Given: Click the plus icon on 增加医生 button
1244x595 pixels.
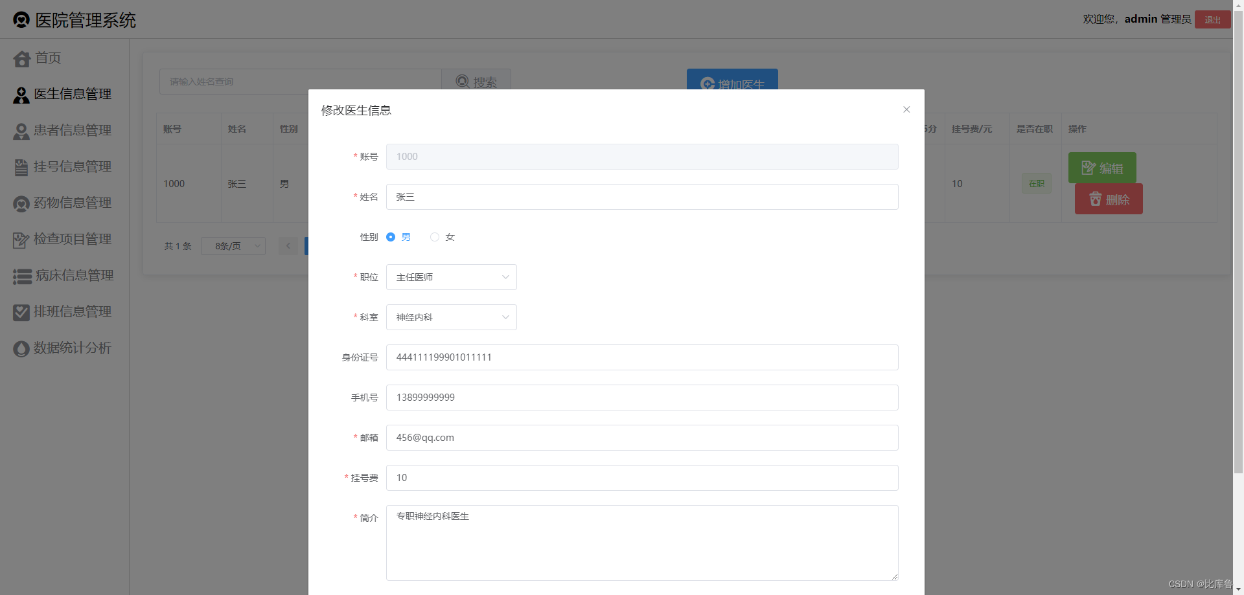Looking at the screenshot, I should click(x=708, y=84).
